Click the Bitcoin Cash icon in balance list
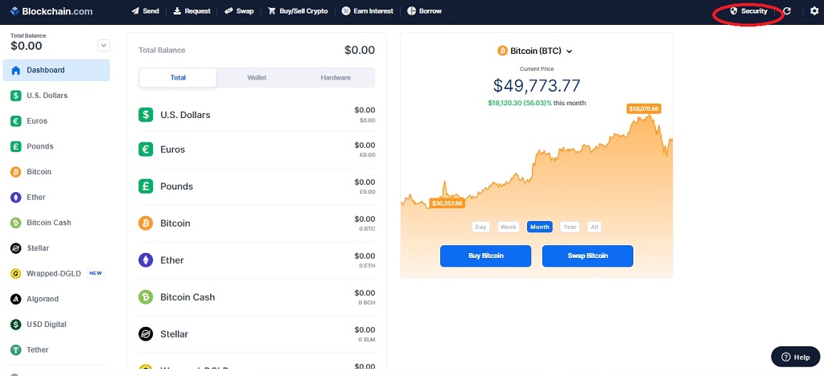The height and width of the screenshot is (376, 824). pos(146,297)
